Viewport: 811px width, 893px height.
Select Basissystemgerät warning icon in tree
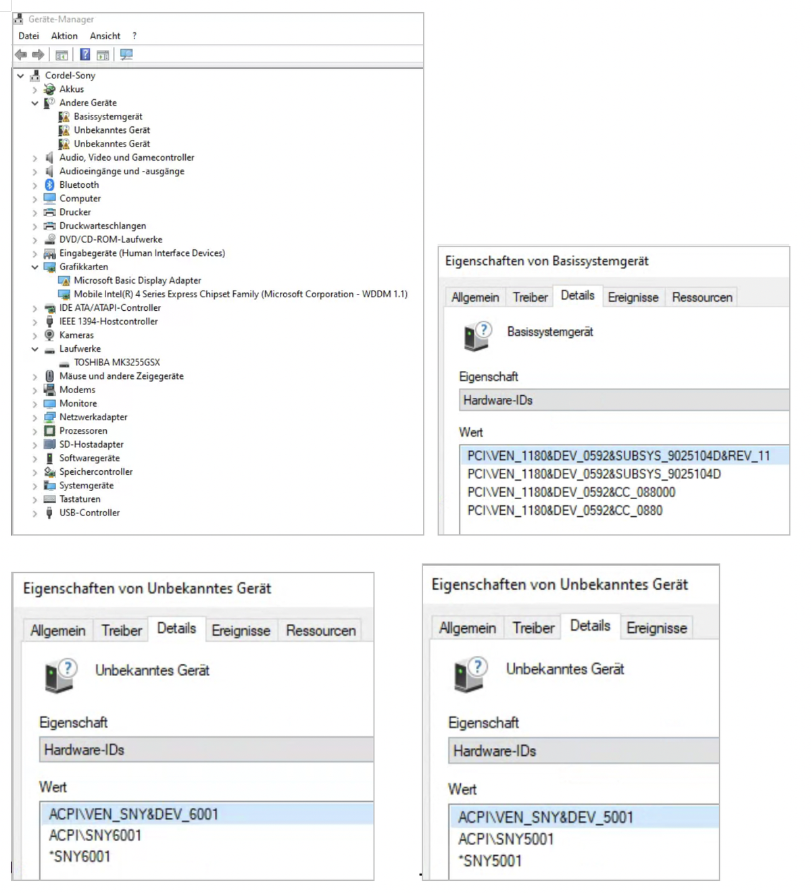coord(64,117)
